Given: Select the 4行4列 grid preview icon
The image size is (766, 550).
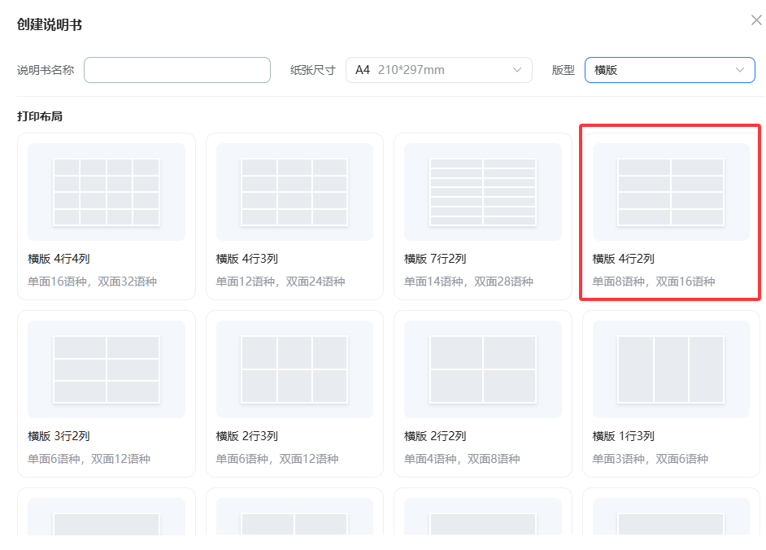Looking at the screenshot, I should click(x=107, y=191).
